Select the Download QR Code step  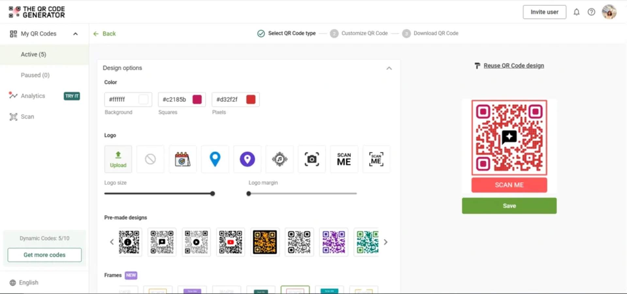[x=430, y=33]
